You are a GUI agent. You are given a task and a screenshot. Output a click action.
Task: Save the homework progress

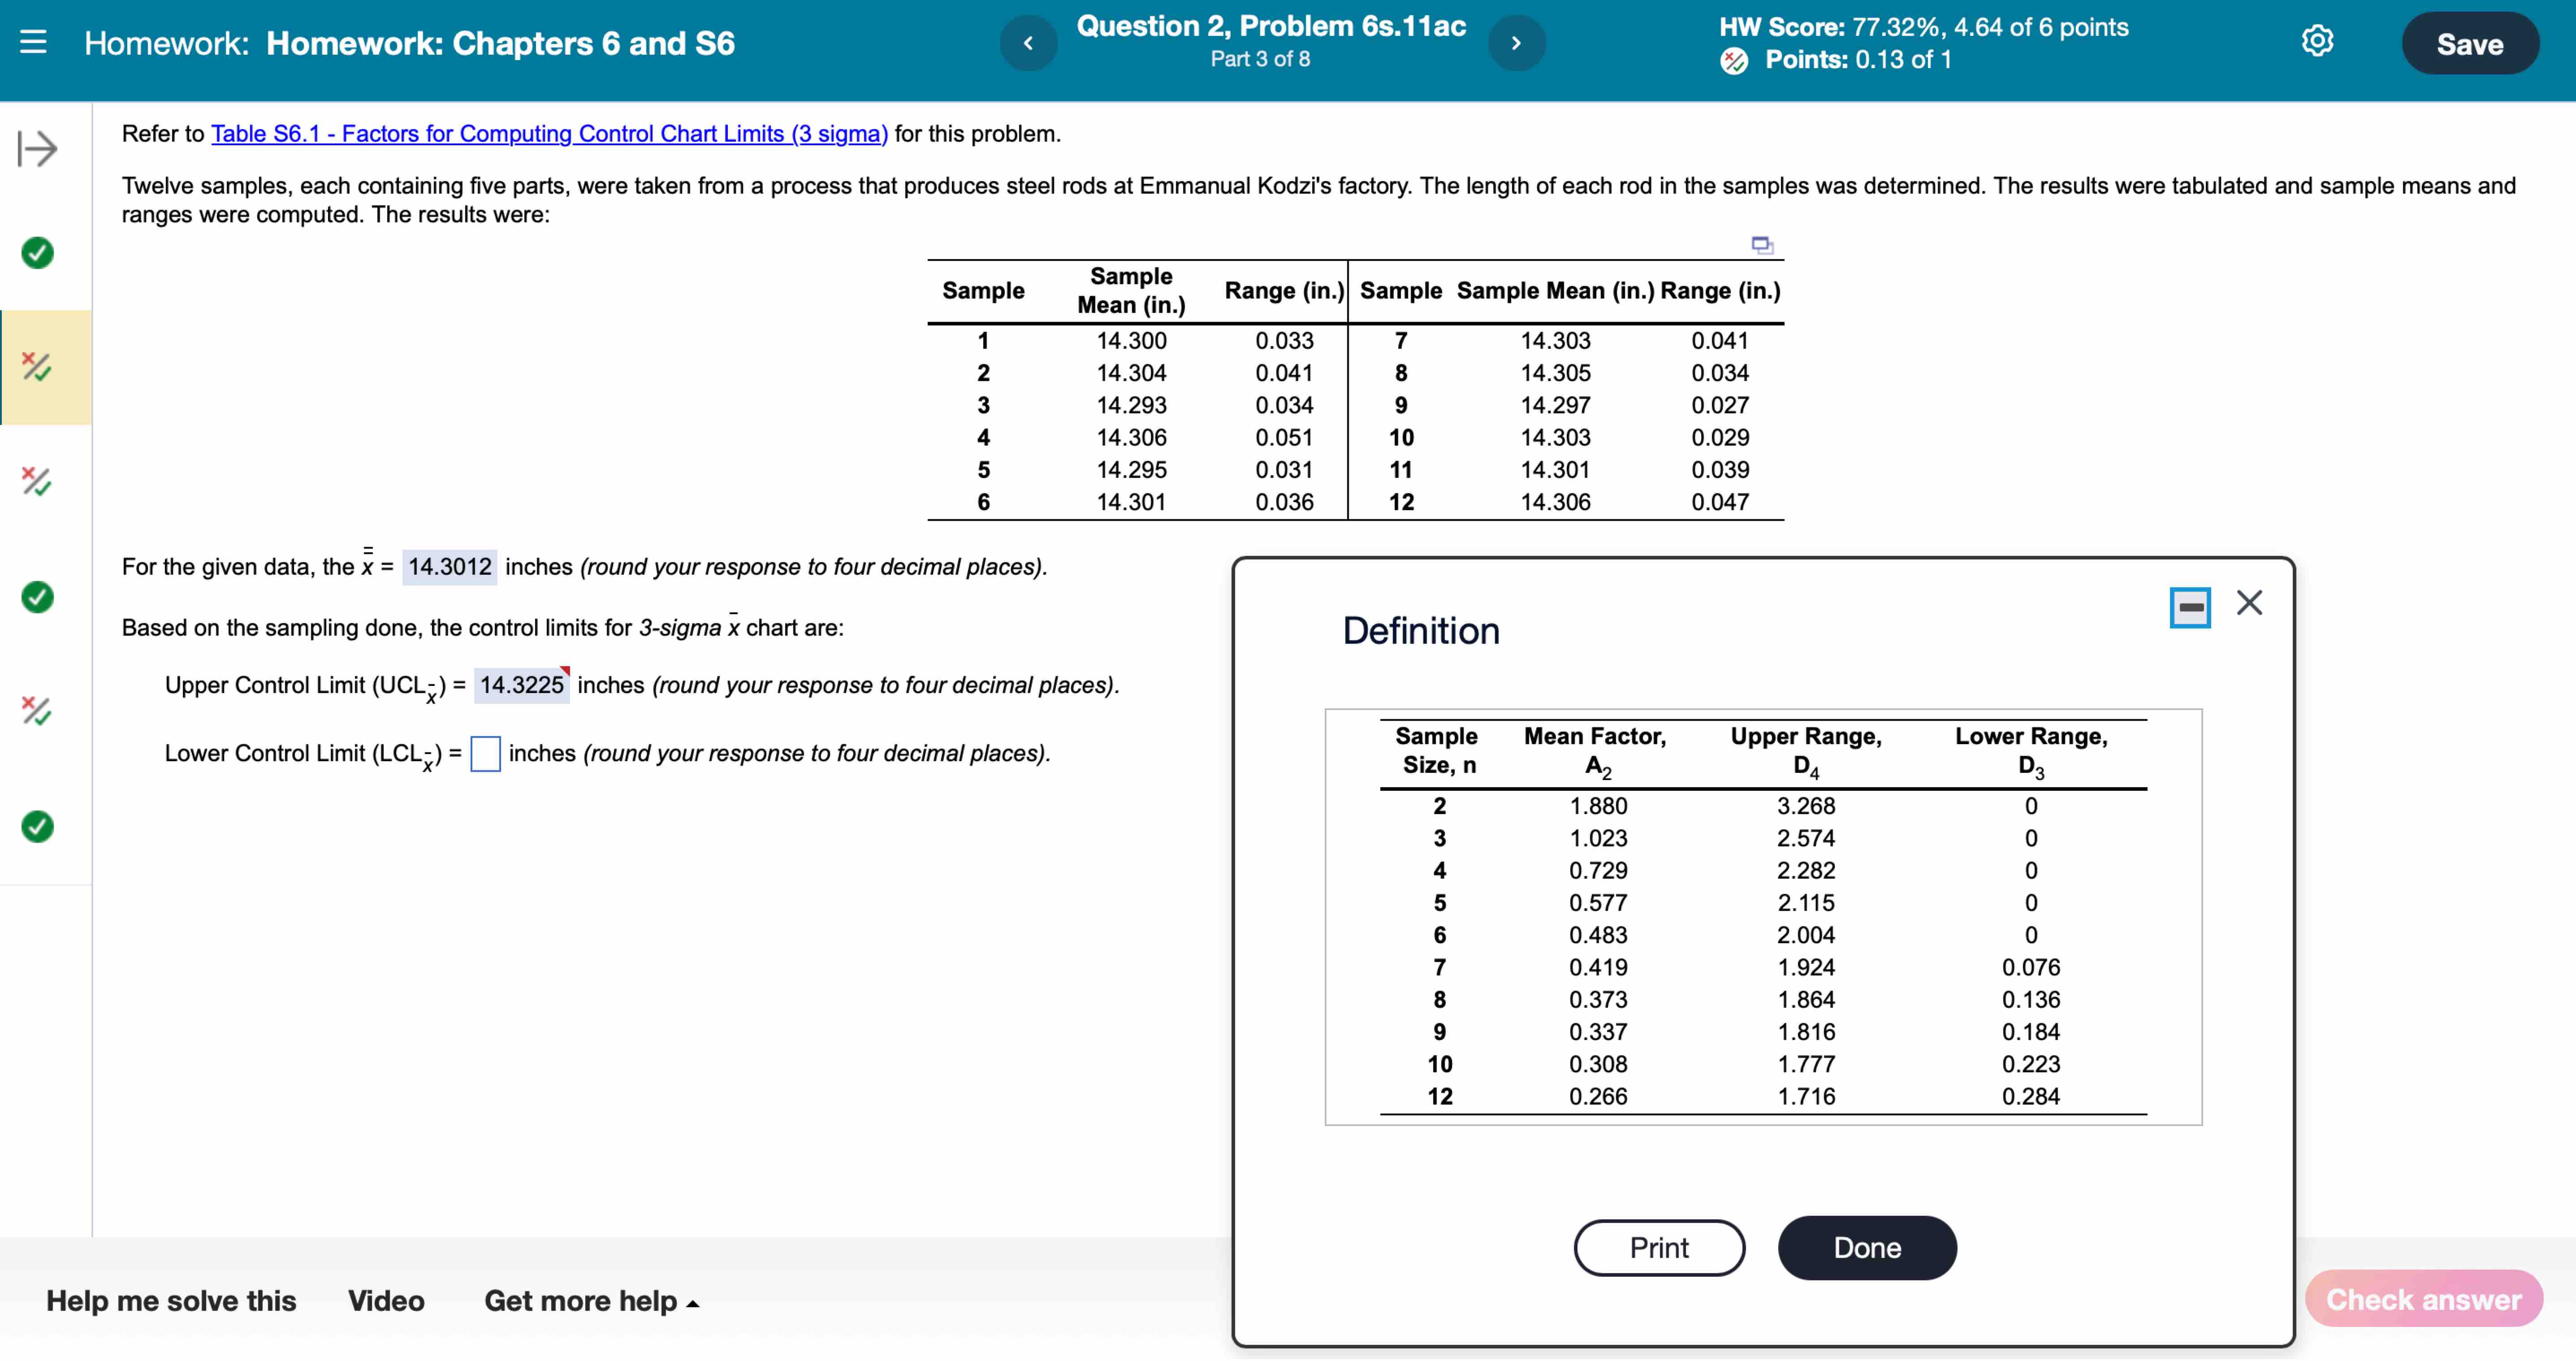[x=2469, y=42]
